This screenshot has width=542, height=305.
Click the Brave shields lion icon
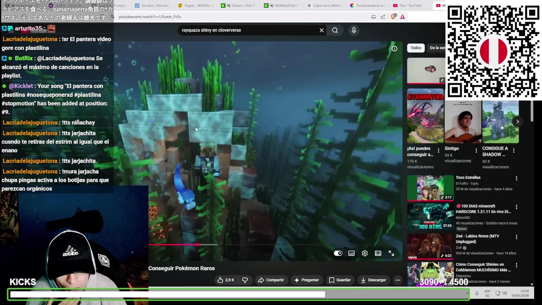click(394, 17)
